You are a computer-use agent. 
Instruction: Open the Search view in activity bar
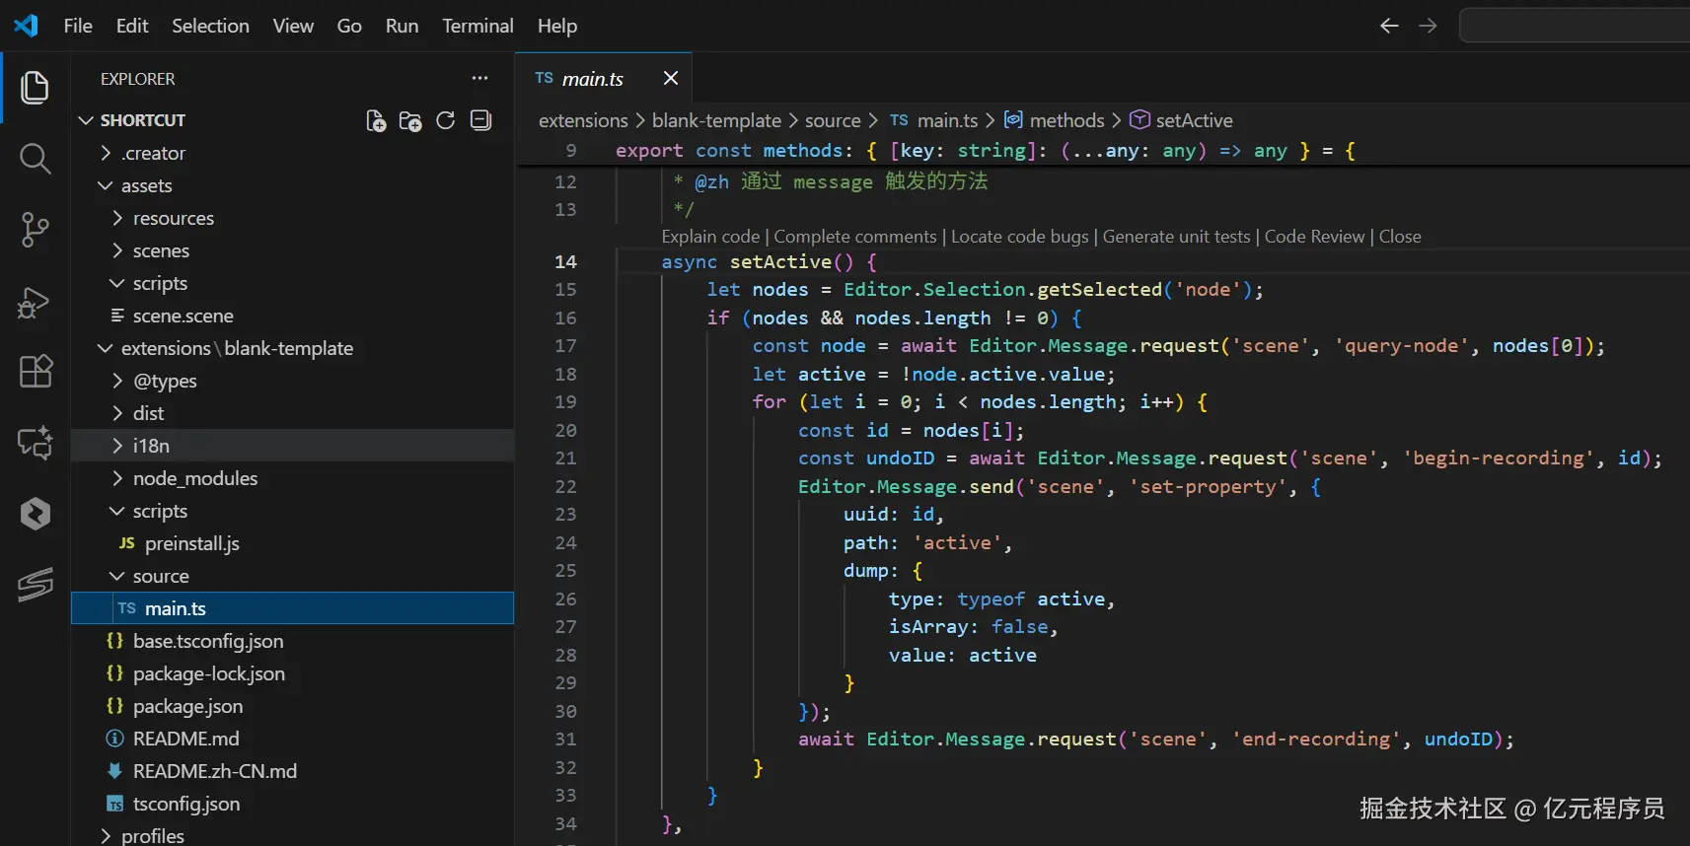click(35, 158)
